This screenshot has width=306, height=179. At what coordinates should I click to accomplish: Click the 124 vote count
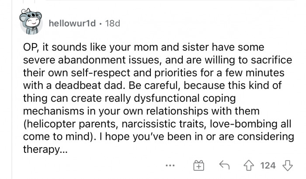coord(268,165)
